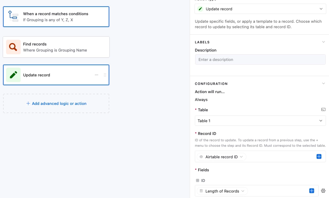Click the trigger conditions flow icon
The width and height of the screenshot is (329, 198).
[13, 16]
